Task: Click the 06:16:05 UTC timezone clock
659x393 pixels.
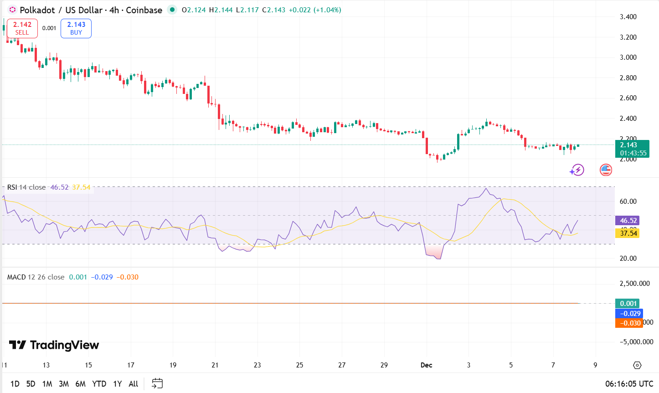Action: 629,384
